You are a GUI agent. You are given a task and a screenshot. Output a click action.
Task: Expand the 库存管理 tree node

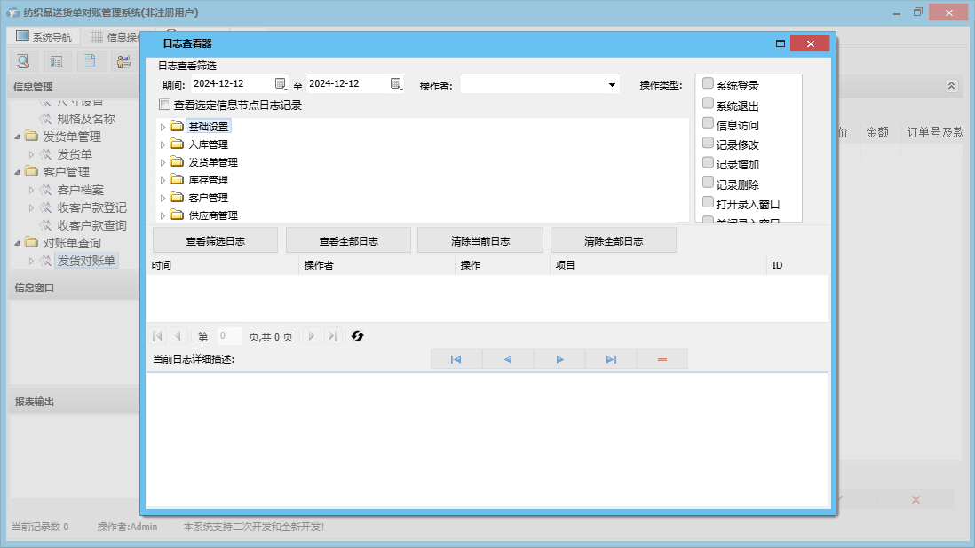[x=162, y=180]
